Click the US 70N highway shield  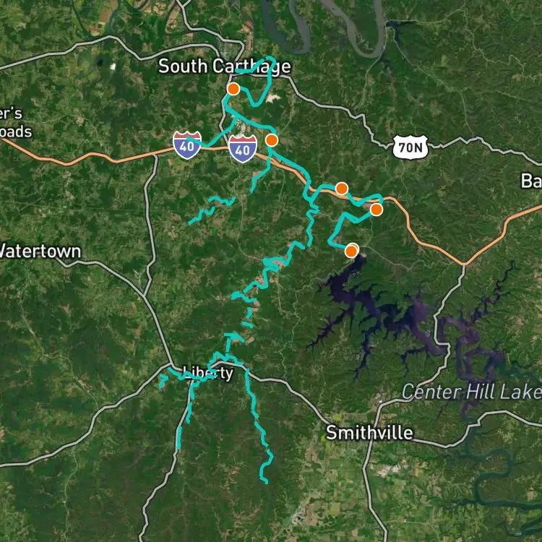[410, 147]
